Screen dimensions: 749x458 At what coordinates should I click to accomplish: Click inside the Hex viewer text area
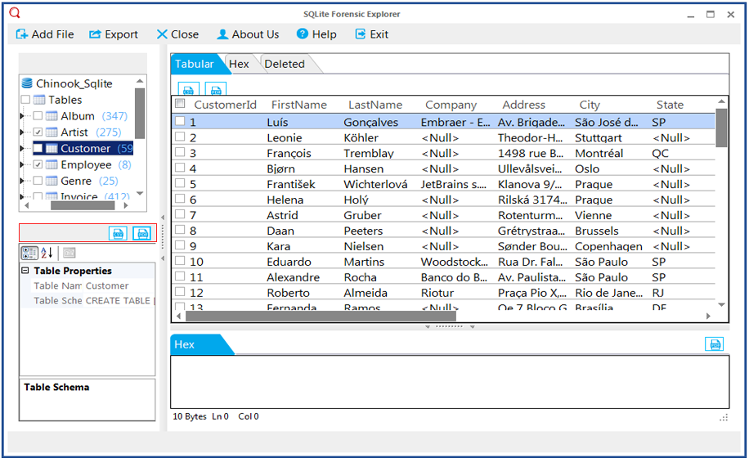tap(450, 382)
